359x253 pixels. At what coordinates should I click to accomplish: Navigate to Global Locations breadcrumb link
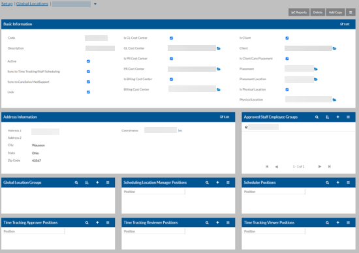(32, 4)
